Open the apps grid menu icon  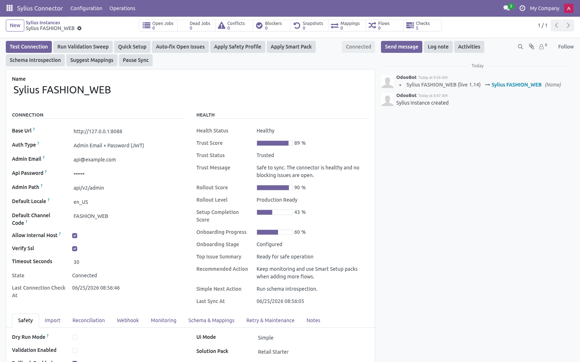(9, 8)
